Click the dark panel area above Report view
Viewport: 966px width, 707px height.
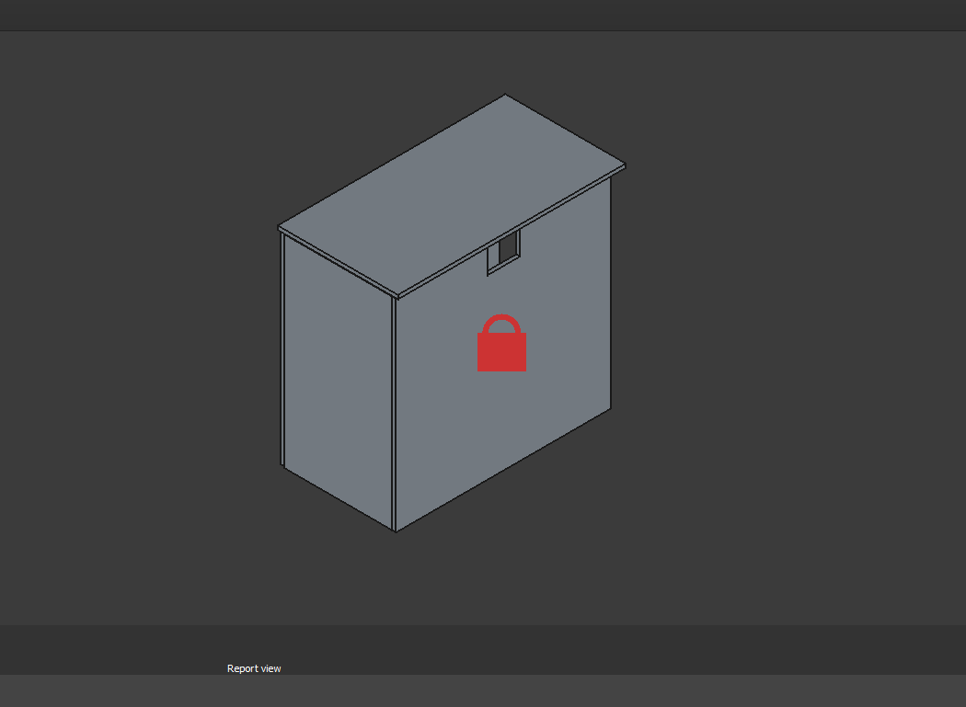tap(483, 642)
